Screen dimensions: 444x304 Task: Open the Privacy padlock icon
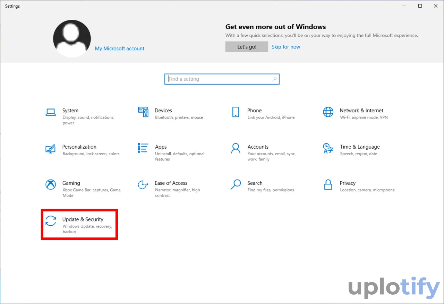coord(328,184)
